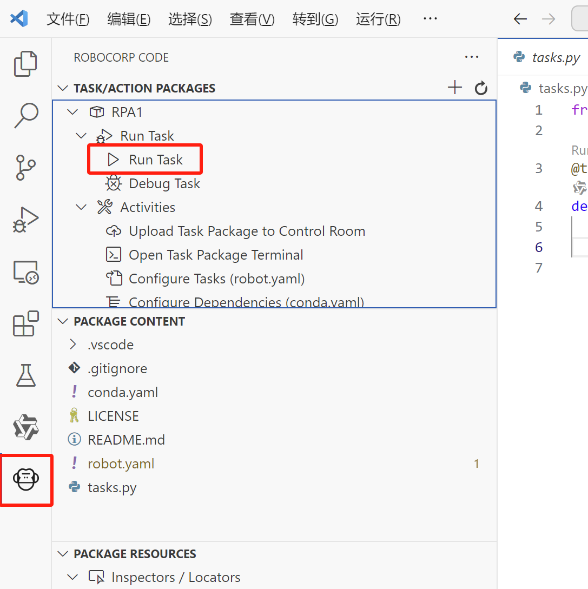Open the 运行(R) menu
588x589 pixels.
tap(378, 19)
